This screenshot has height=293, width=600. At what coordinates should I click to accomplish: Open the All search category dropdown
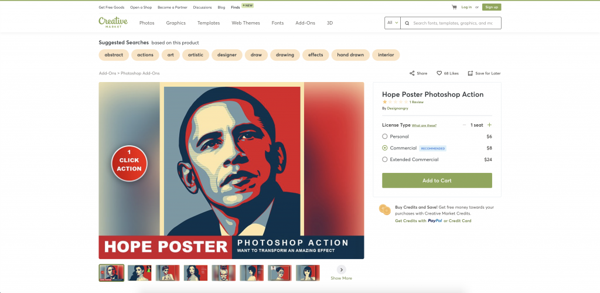click(393, 23)
